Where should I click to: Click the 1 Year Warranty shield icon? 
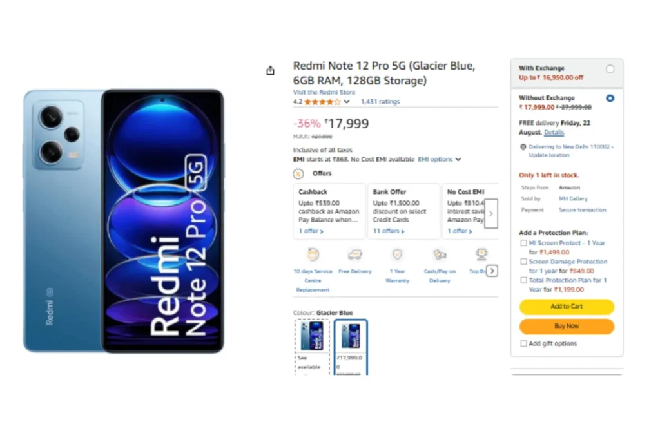click(x=398, y=254)
